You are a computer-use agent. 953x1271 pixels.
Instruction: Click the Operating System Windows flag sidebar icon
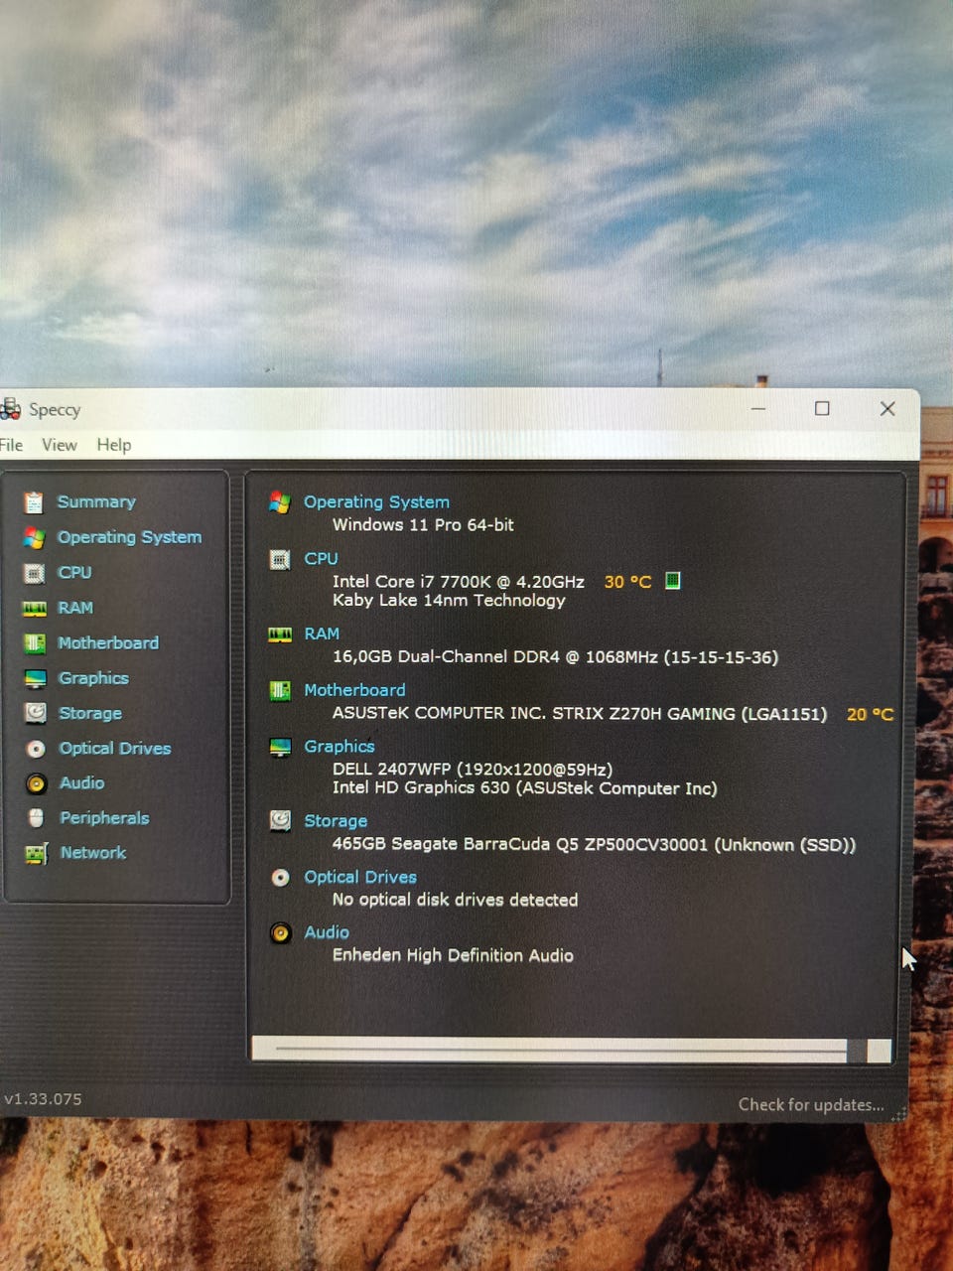pyautogui.click(x=34, y=537)
